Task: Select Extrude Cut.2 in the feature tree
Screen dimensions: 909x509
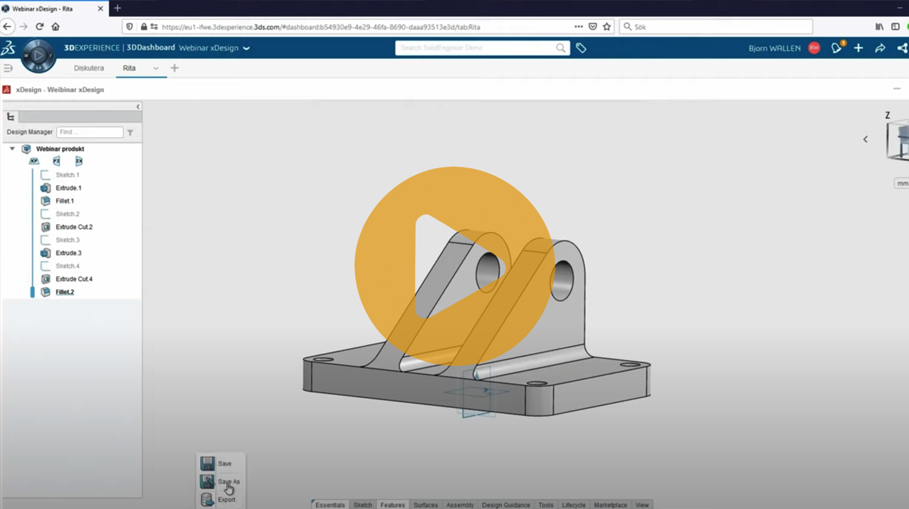Action: point(74,227)
